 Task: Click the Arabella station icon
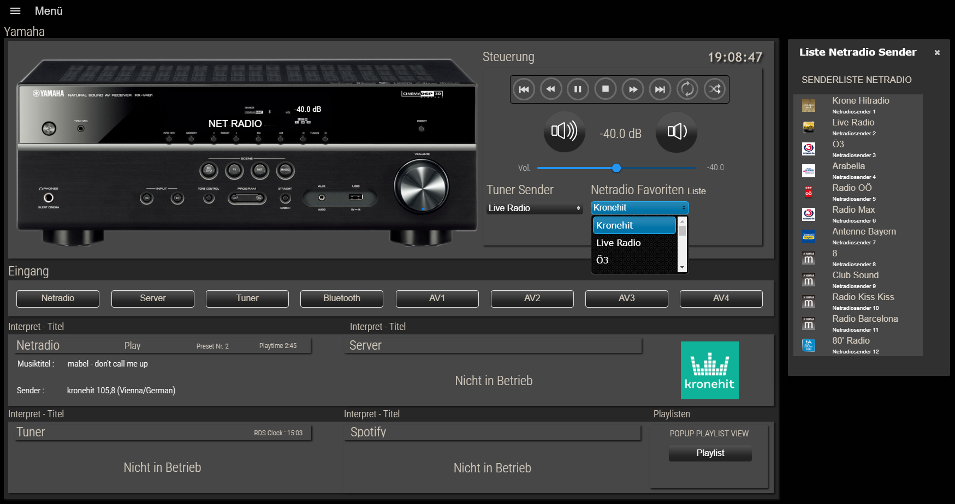(809, 171)
